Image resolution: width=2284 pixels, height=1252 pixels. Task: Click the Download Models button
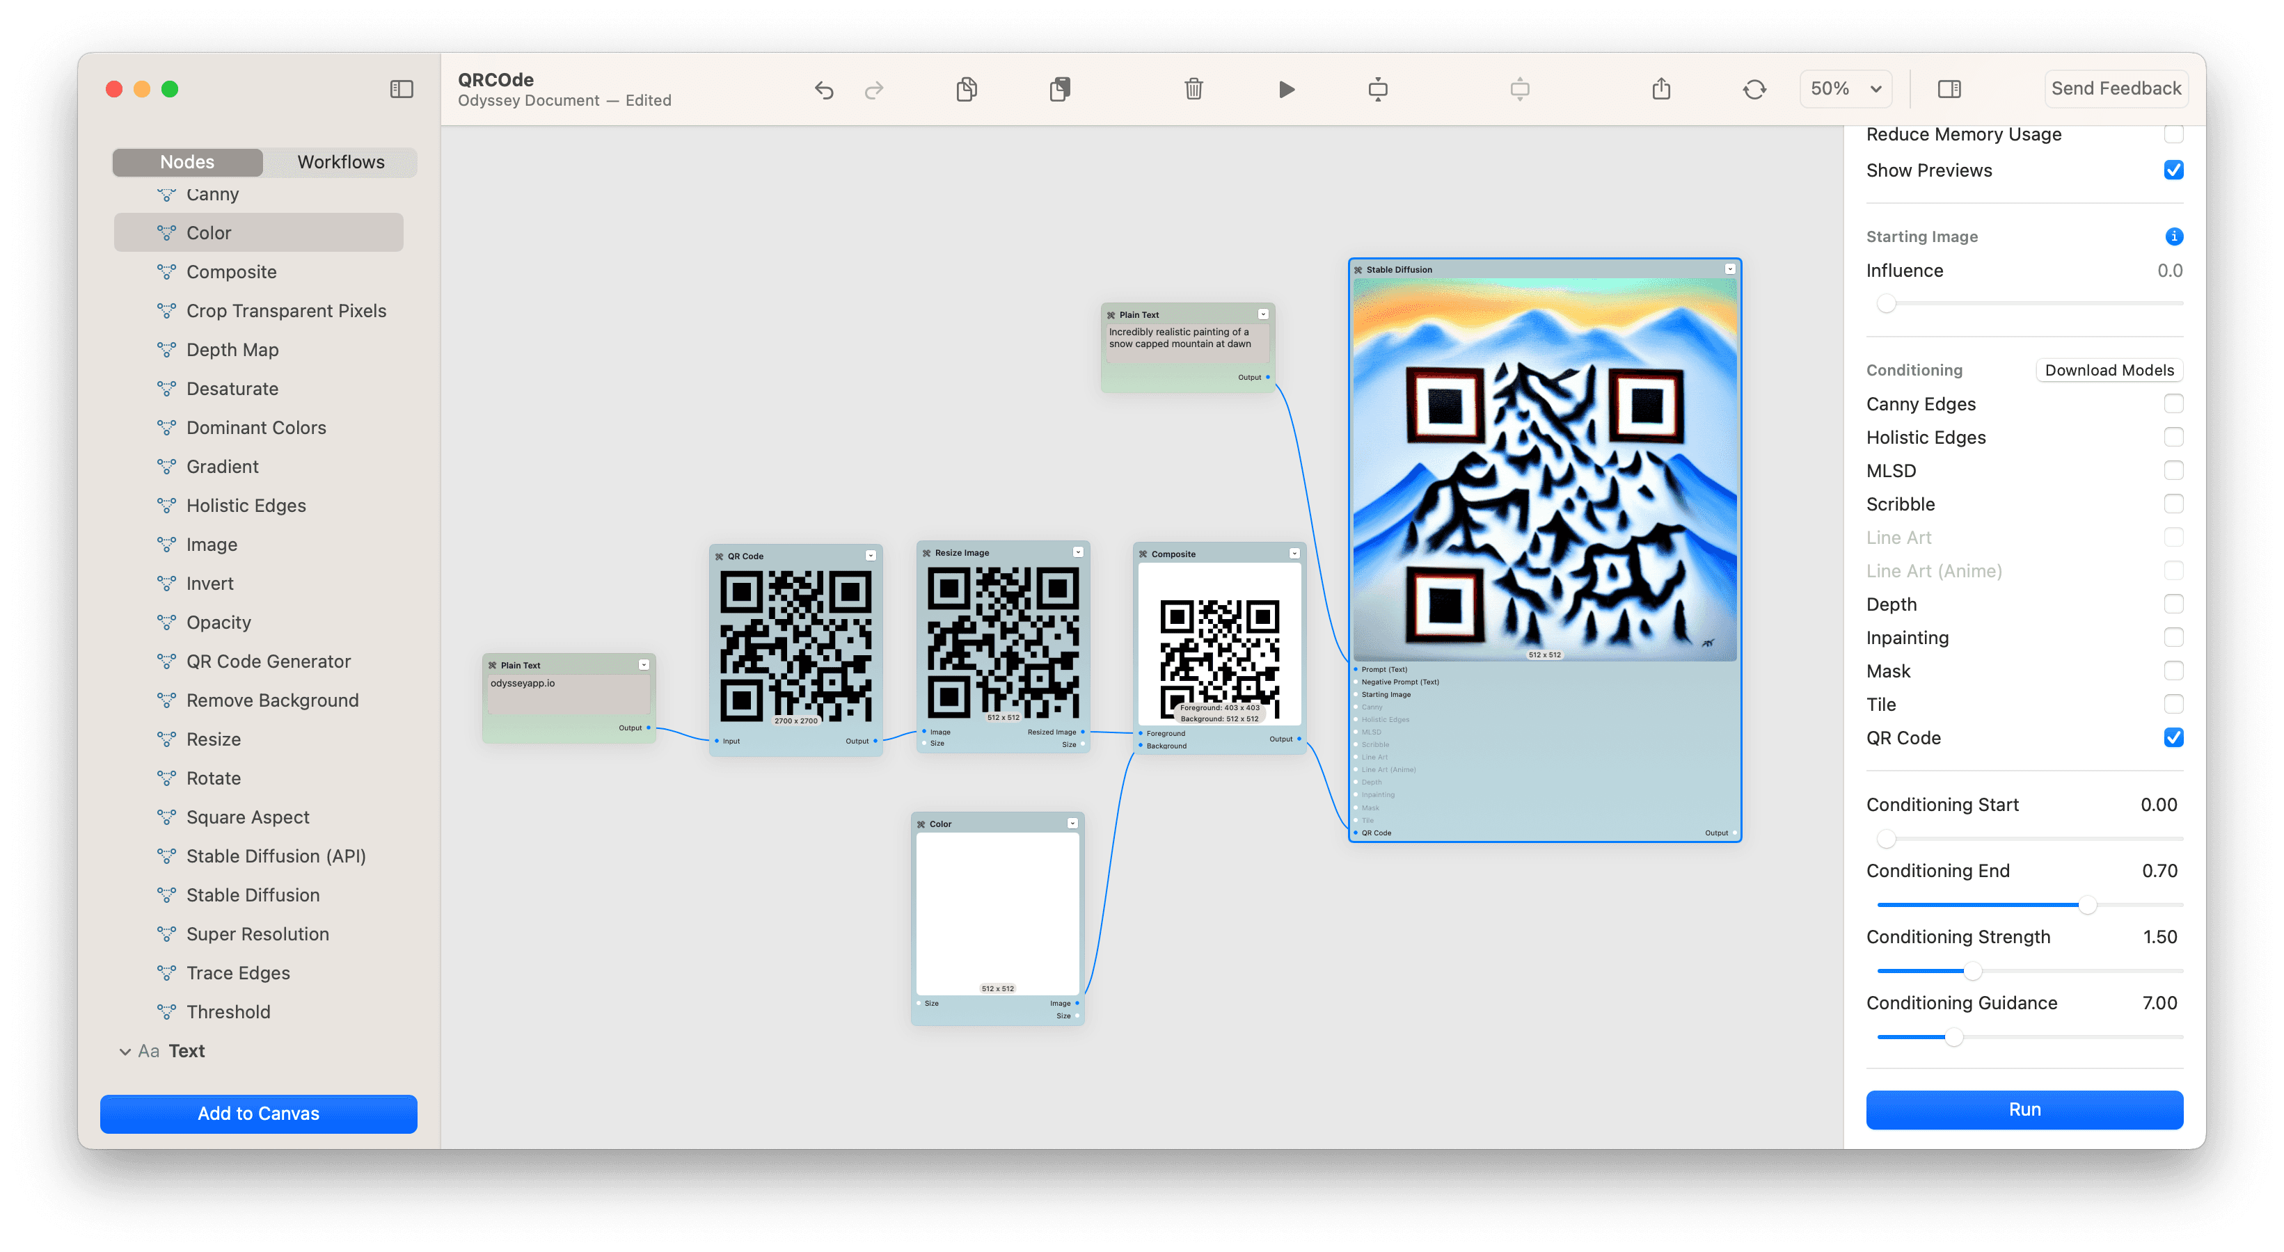[x=2109, y=370]
